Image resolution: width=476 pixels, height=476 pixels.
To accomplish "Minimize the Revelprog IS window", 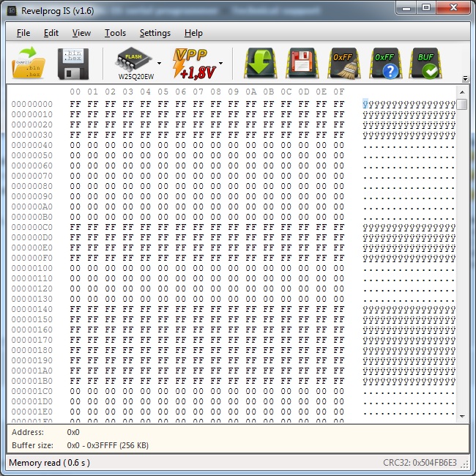I will click(x=406, y=7).
